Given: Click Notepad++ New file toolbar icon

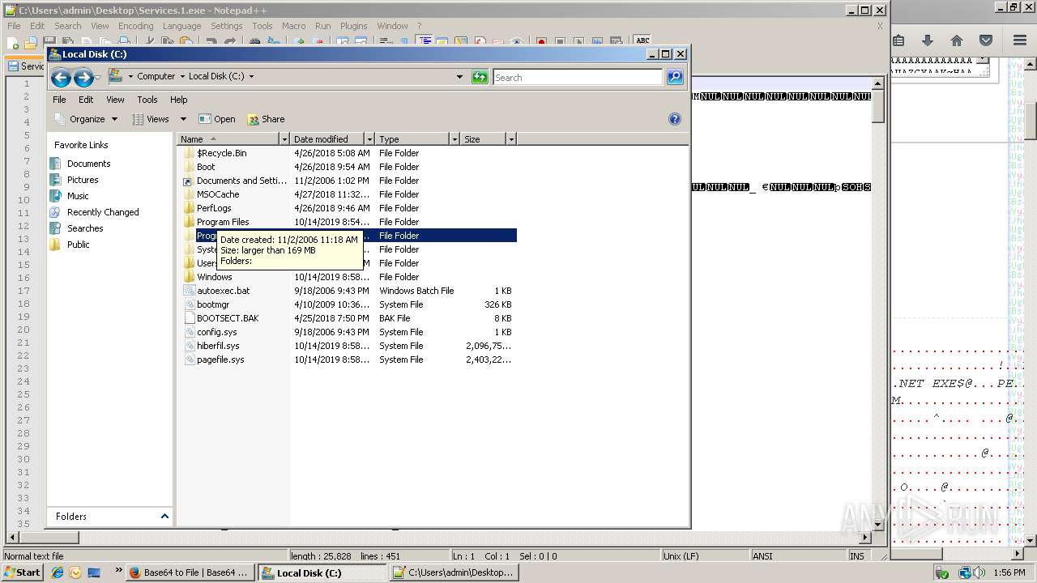Looking at the screenshot, I should coord(13,42).
